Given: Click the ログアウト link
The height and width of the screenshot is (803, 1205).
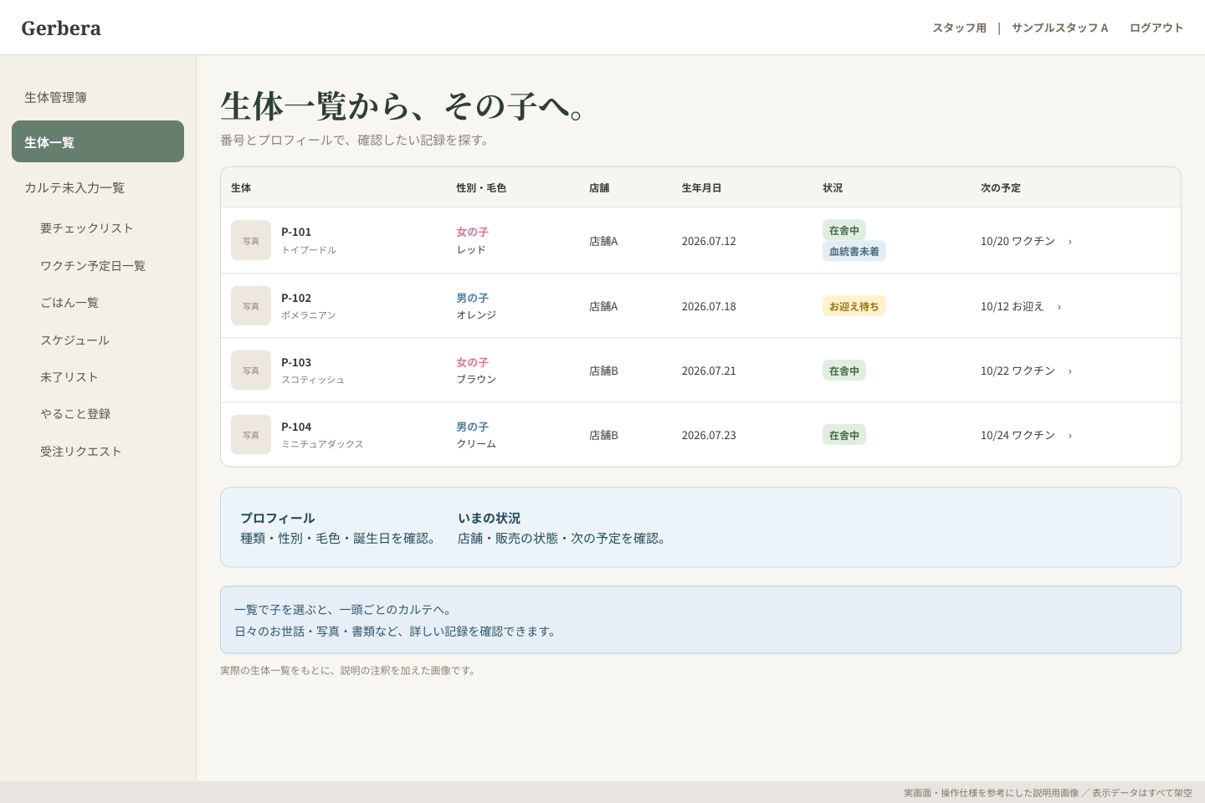Looking at the screenshot, I should 1156,28.
